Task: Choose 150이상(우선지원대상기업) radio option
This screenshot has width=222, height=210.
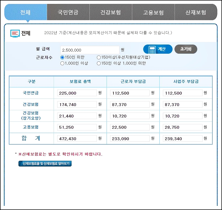Action: [x=99, y=57]
